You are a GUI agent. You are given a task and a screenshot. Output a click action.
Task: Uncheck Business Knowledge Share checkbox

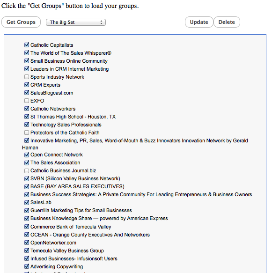click(x=27, y=218)
